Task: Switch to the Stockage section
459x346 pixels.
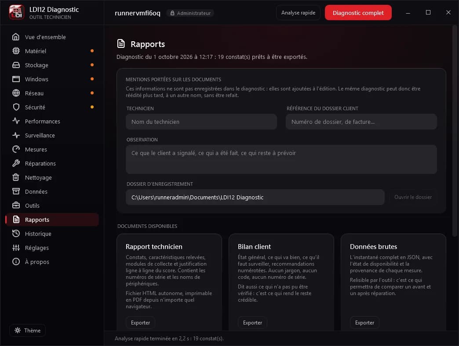Action: (x=52, y=65)
